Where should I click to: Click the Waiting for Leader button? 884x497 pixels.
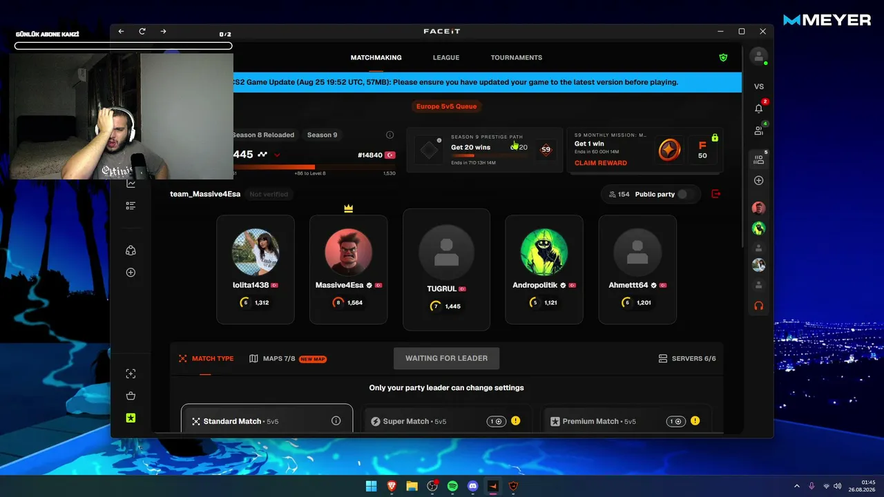coord(446,358)
